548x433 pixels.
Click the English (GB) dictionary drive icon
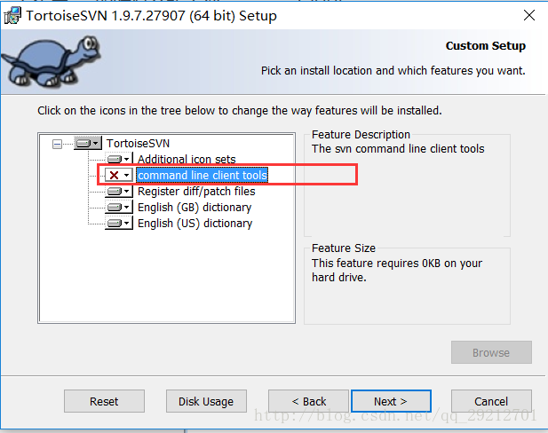(x=118, y=208)
